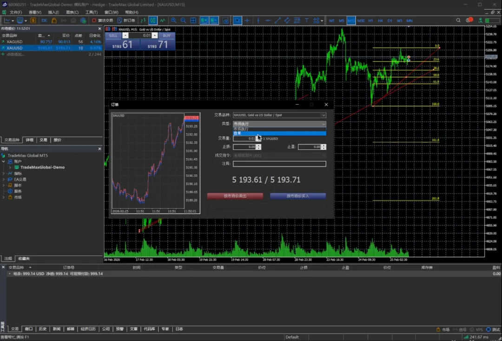The height and width of the screenshot is (341, 502).
Task: Click the red 按市场价卖出 sell button
Action: point(235,196)
